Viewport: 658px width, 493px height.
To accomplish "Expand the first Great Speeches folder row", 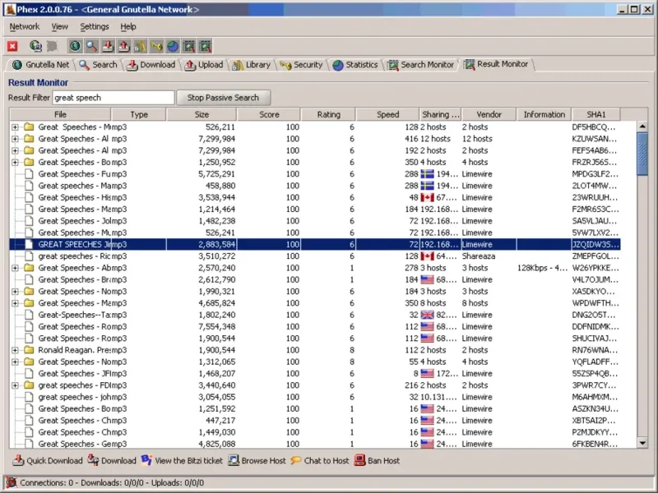I will pyautogui.click(x=16, y=127).
